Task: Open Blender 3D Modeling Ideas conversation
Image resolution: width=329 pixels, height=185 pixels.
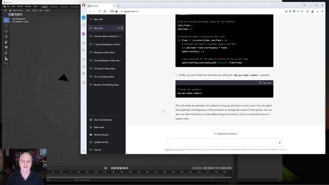Action: (106, 85)
